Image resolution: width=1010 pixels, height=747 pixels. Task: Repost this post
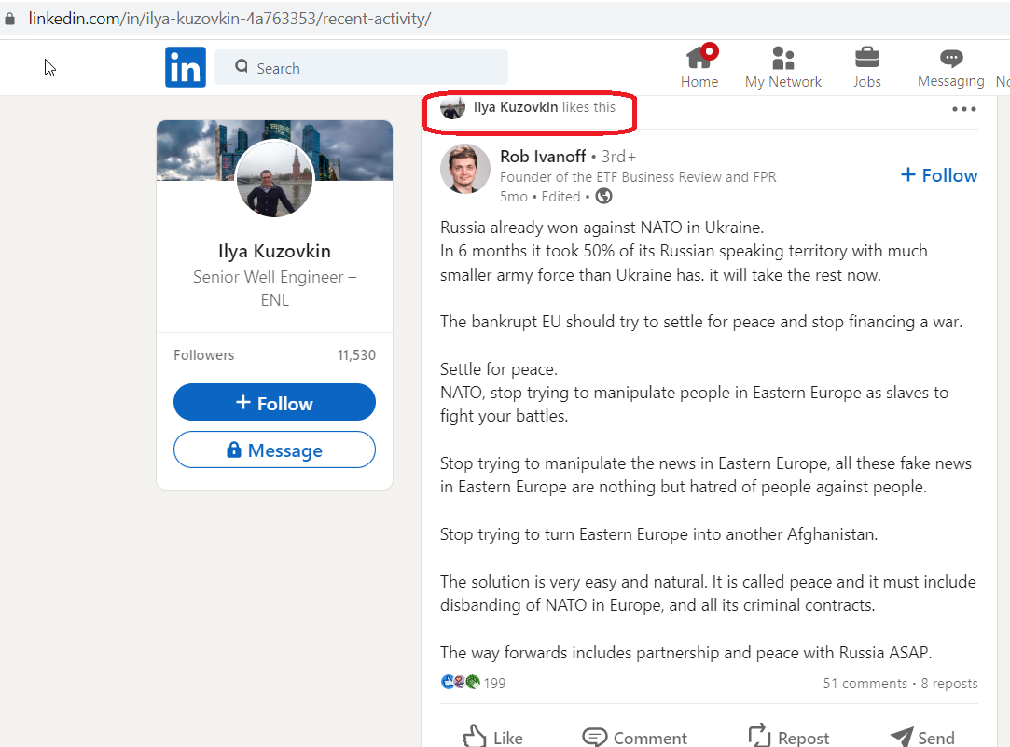click(788, 737)
